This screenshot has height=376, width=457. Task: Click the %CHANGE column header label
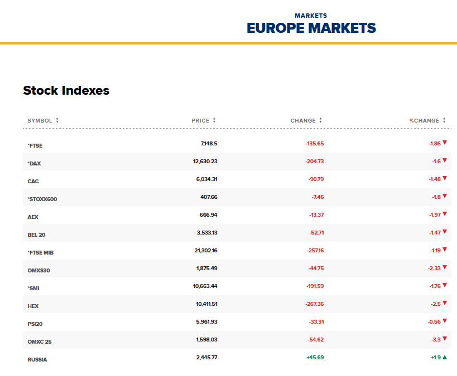coord(424,120)
